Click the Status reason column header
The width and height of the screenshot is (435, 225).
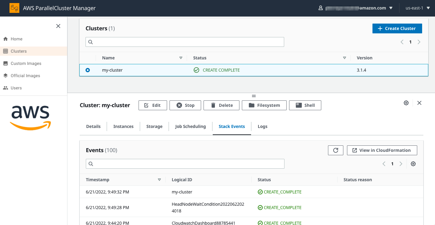(x=358, y=180)
